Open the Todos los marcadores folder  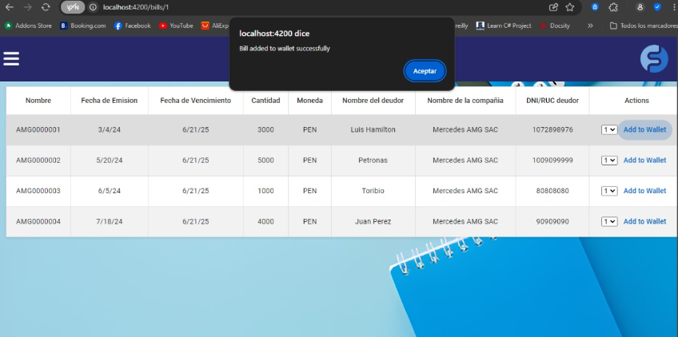tap(642, 26)
